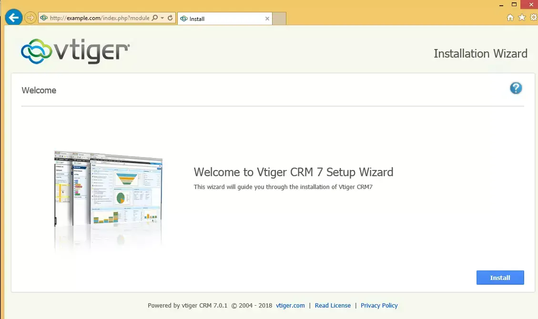Open the Privacy Policy link
Viewport: 538px width, 319px height.
379,305
